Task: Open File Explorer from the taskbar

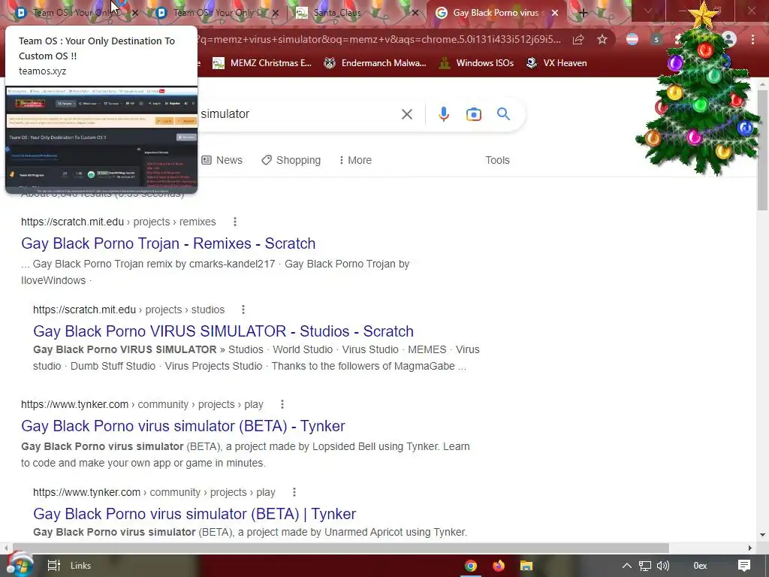Action: pyautogui.click(x=526, y=566)
